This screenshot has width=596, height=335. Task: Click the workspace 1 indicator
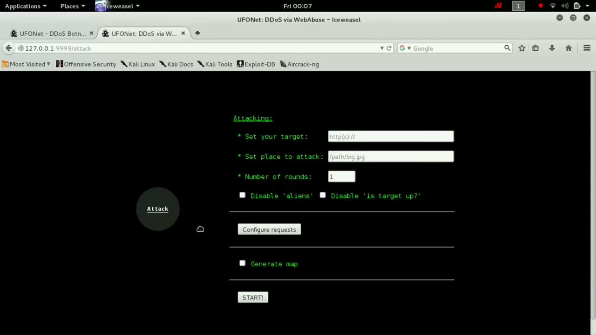pyautogui.click(x=518, y=6)
